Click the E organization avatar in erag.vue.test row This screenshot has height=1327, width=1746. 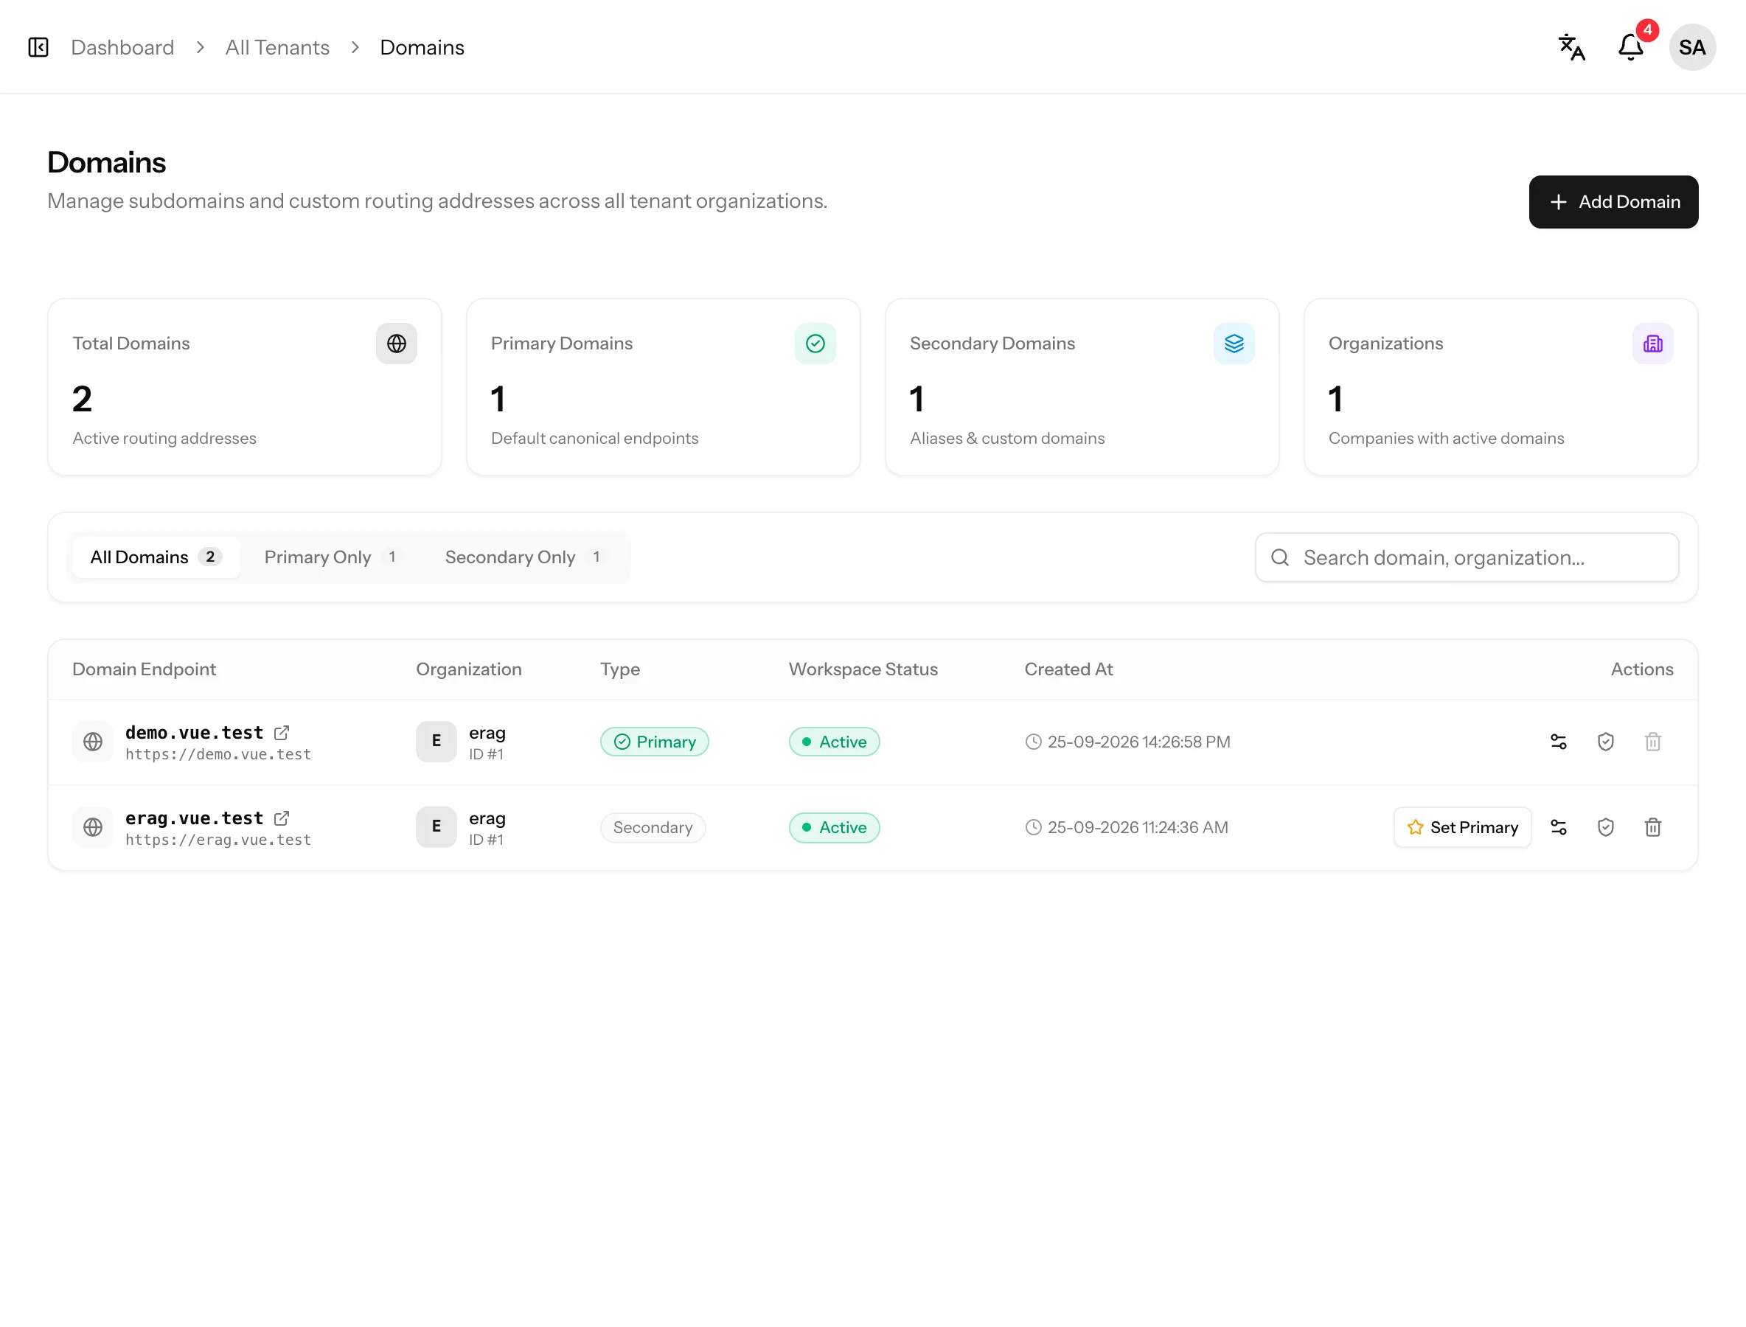click(x=436, y=827)
